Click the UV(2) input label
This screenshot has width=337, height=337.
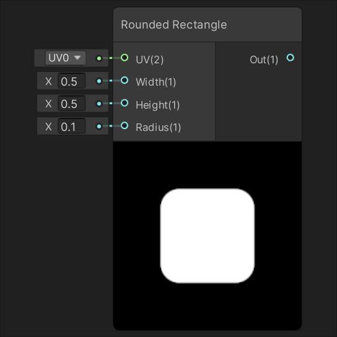click(x=149, y=60)
